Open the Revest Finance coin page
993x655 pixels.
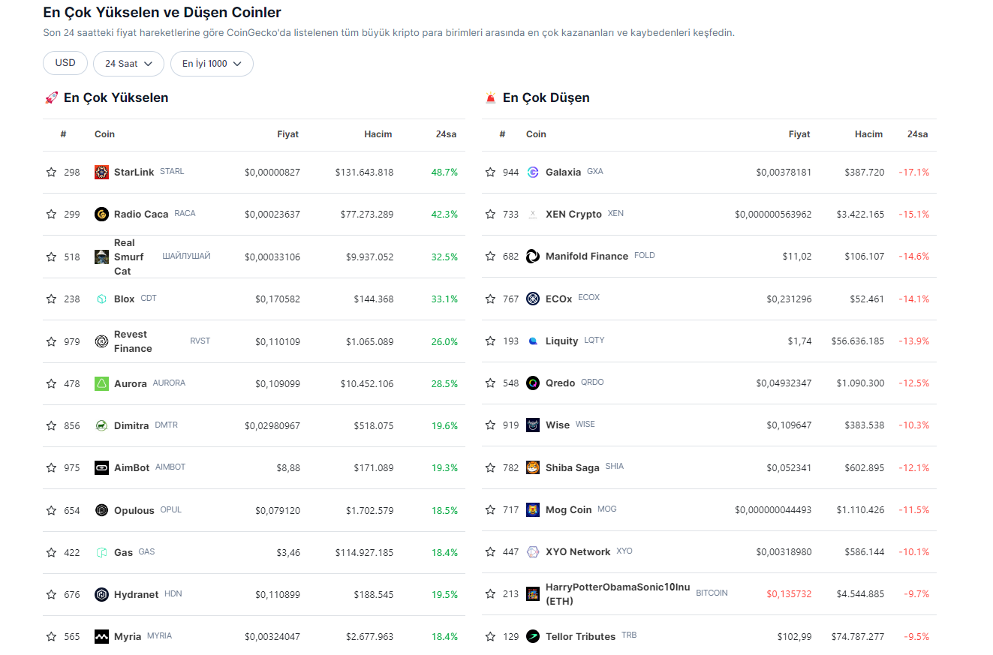point(132,341)
